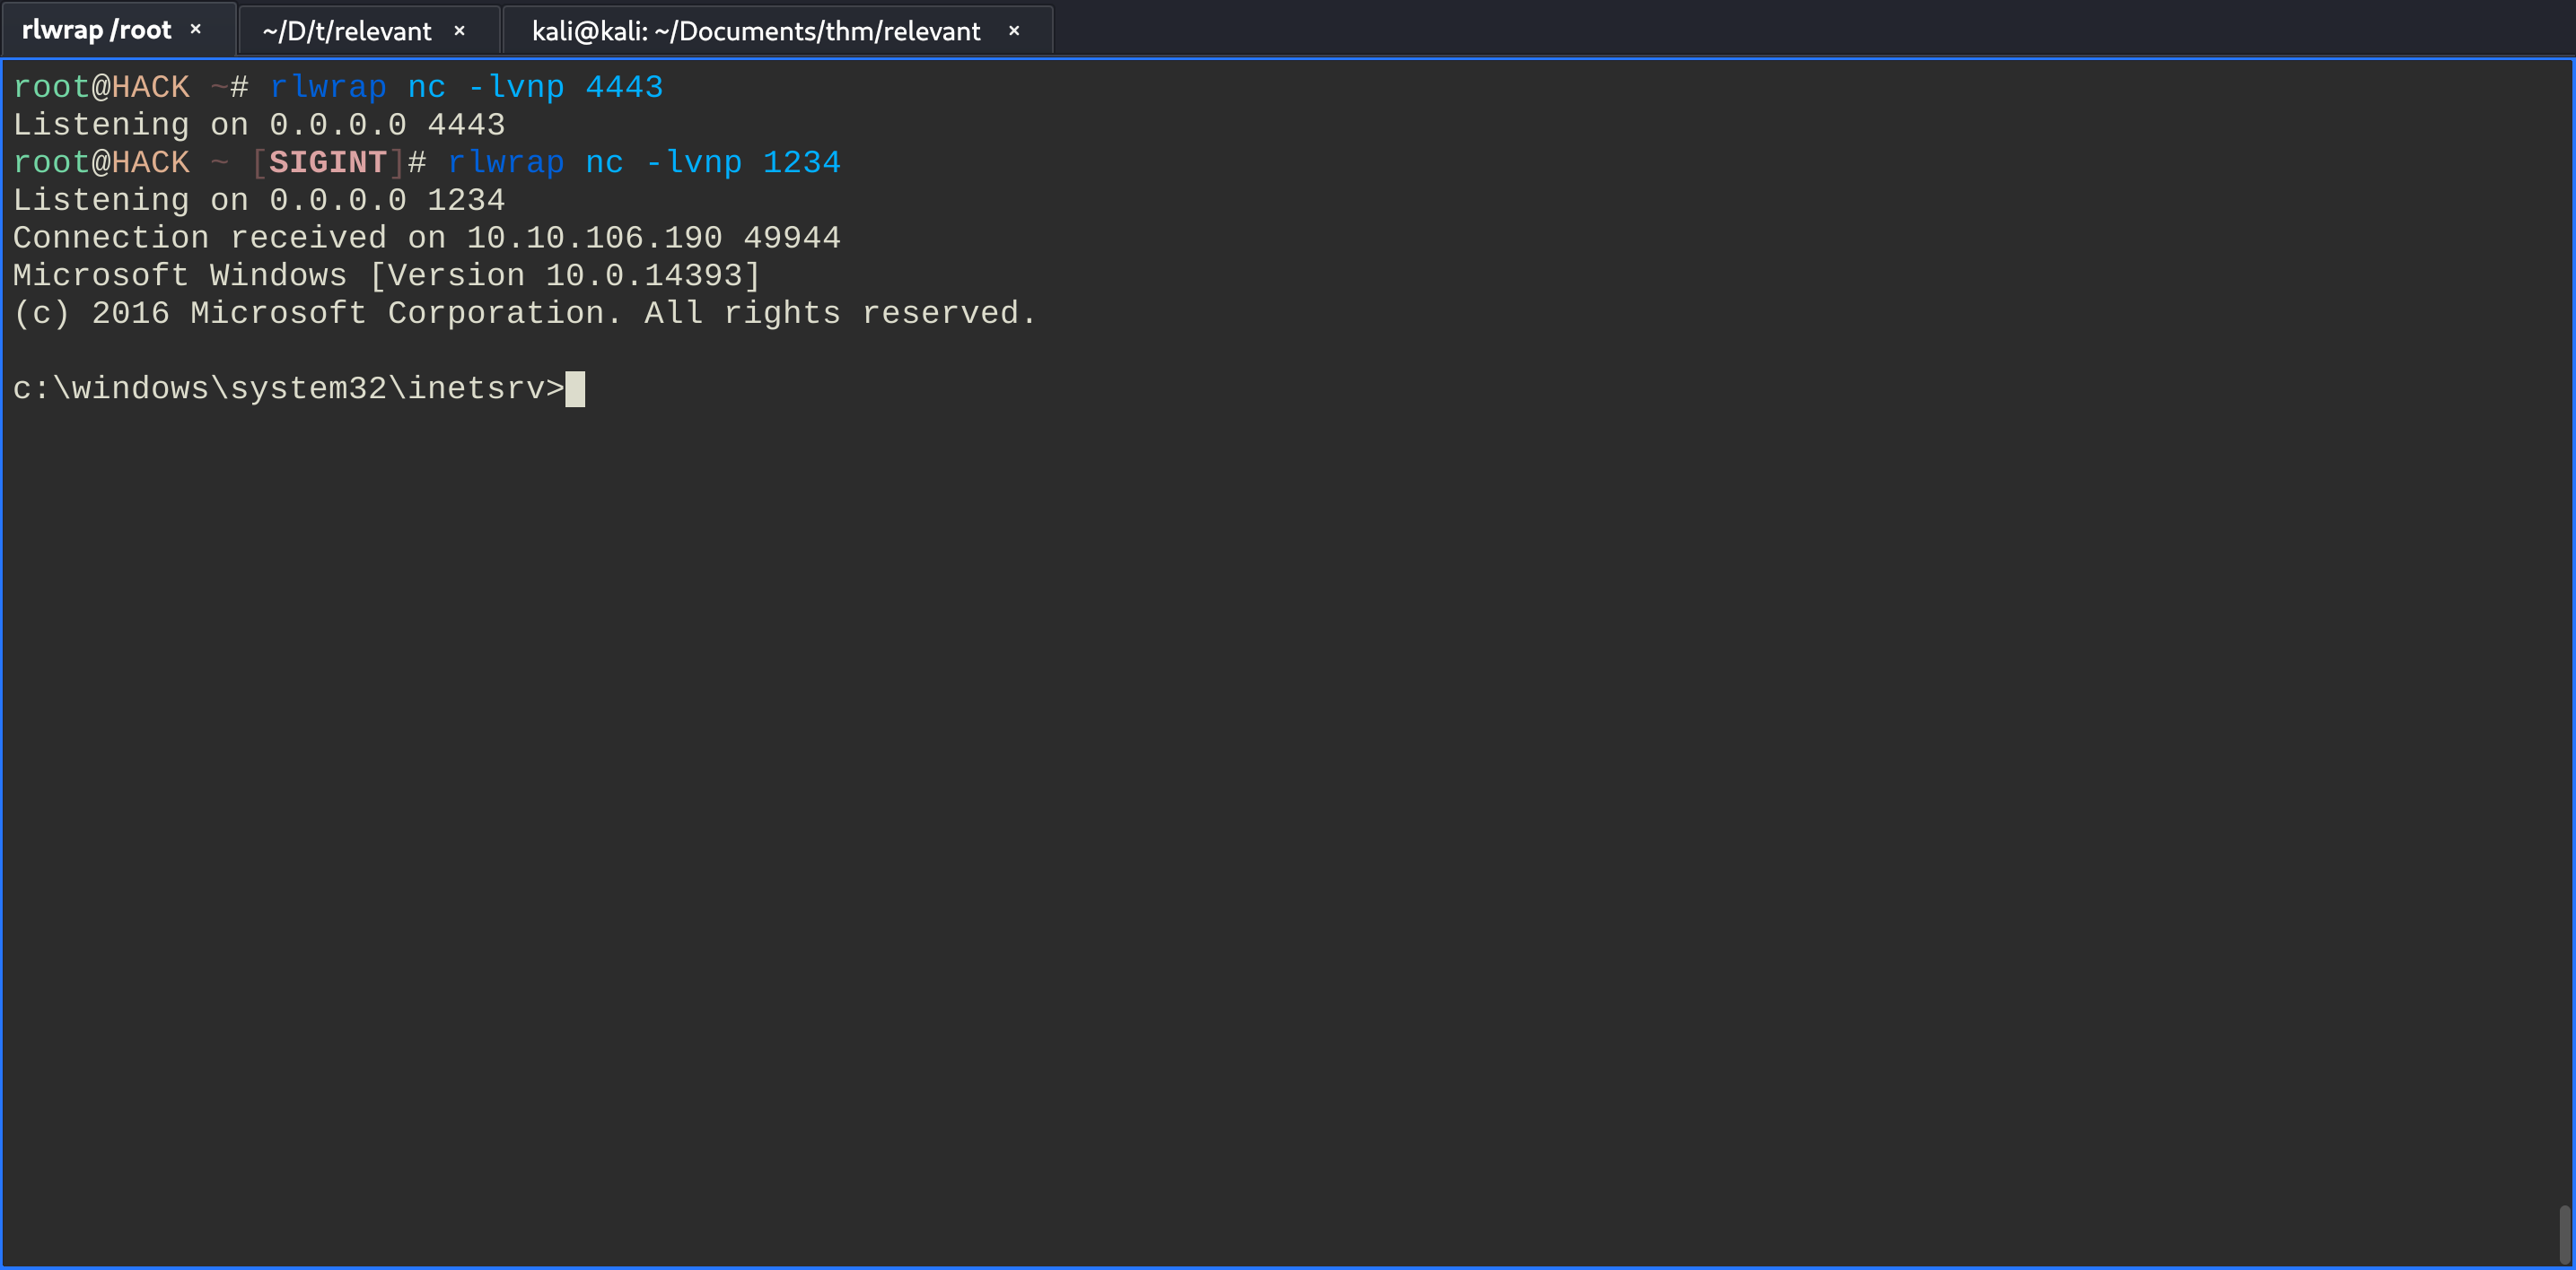The height and width of the screenshot is (1270, 2576).
Task: Close the ~/D/t/relevant tab
Action: [460, 31]
